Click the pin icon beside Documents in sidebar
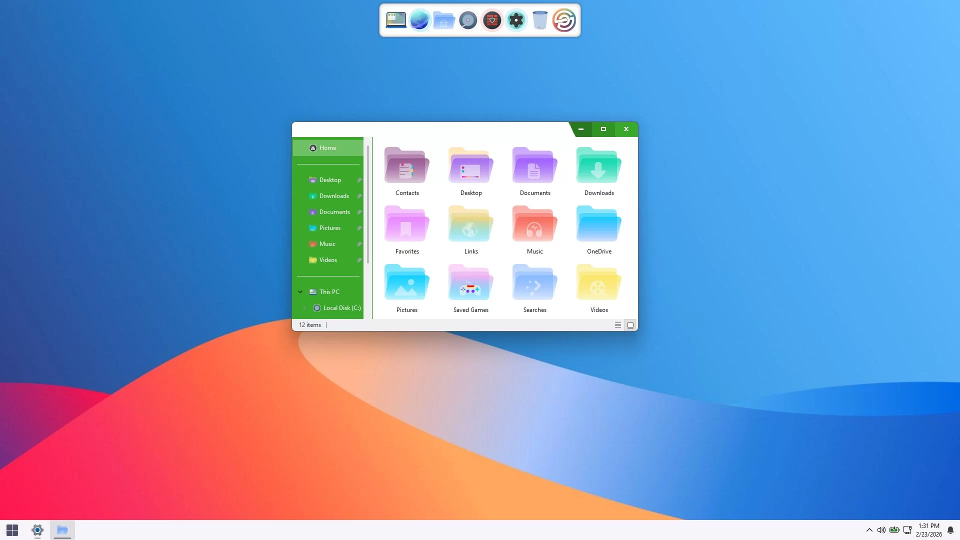Screen dimensions: 960x540 pos(359,212)
